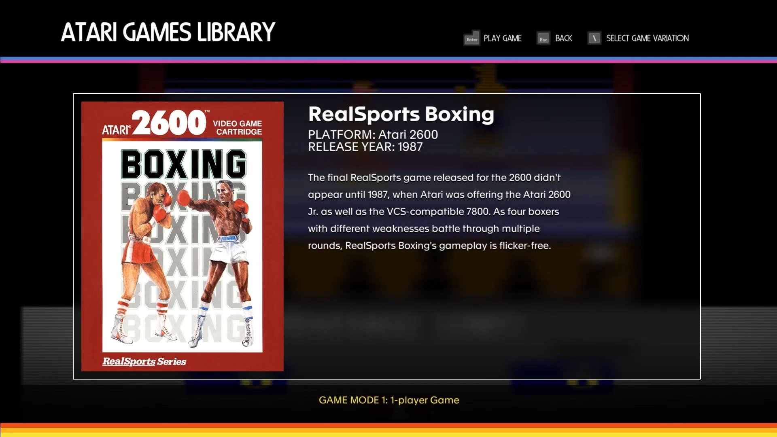The height and width of the screenshot is (437, 777).
Task: Open SELECT GAME VARIATION
Action: pos(647,38)
